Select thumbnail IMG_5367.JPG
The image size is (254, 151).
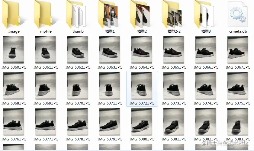(x=238, y=50)
